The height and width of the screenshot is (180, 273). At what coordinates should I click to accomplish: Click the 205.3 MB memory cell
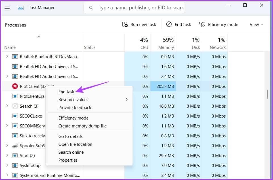click(163, 86)
